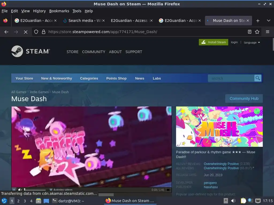The image size is (274, 205).
Task: Show site security padlock info
Action: point(44,32)
